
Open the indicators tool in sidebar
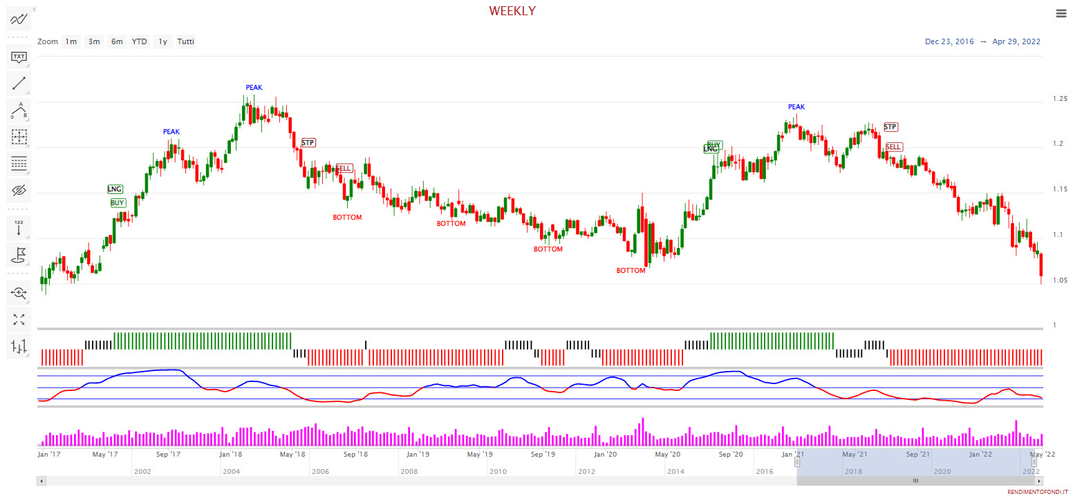(19, 19)
